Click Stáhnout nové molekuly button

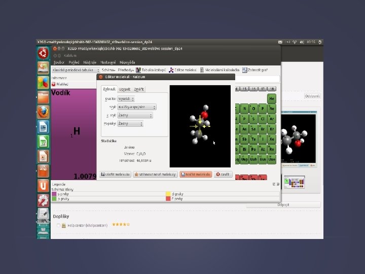click(155, 174)
